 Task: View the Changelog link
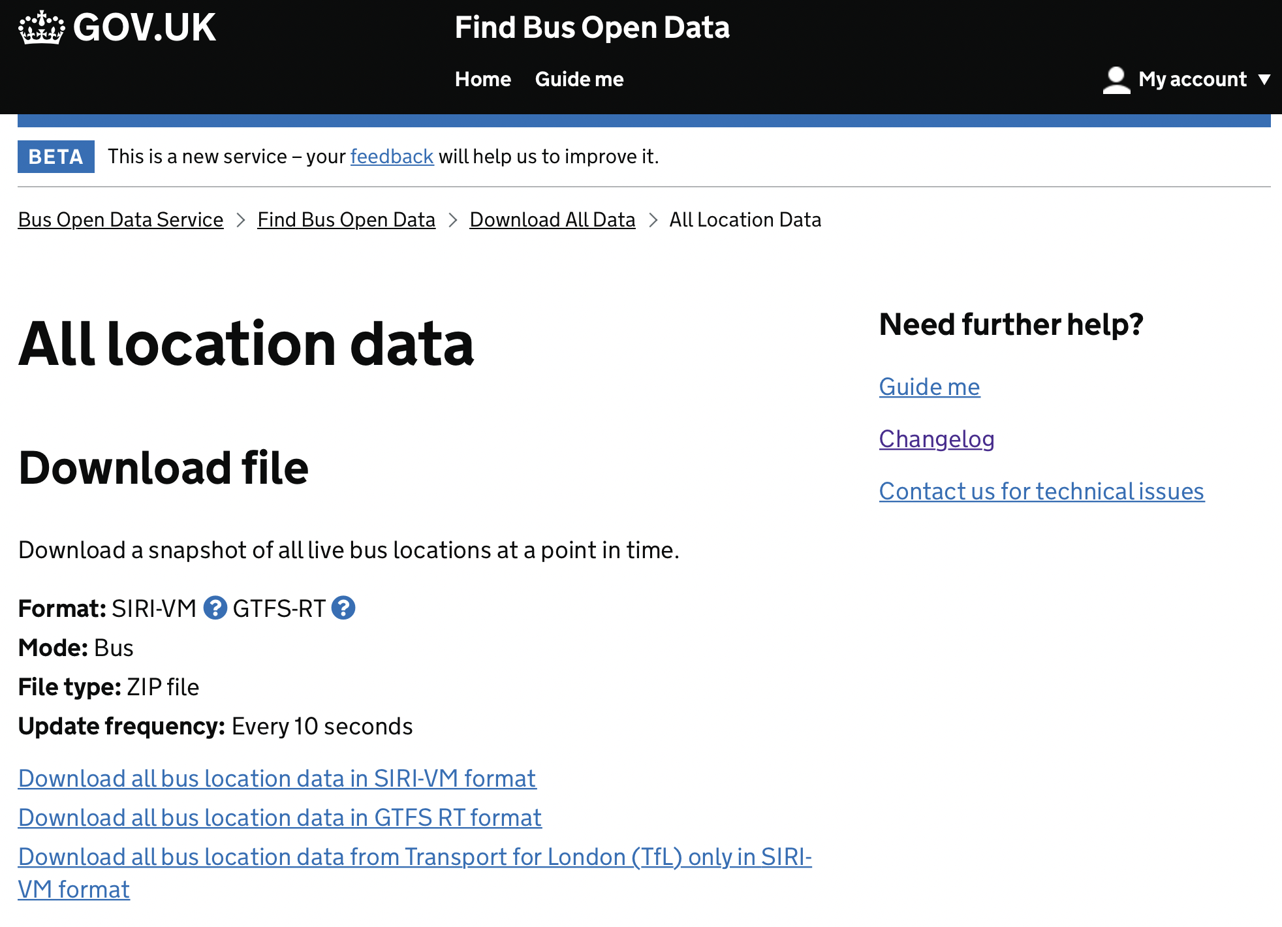click(x=936, y=439)
